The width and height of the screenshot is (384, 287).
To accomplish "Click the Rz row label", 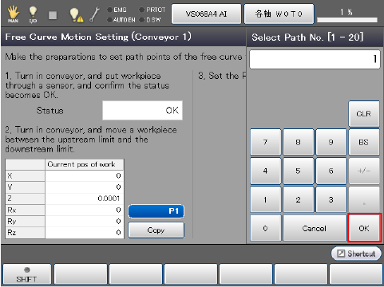I will (25, 233).
